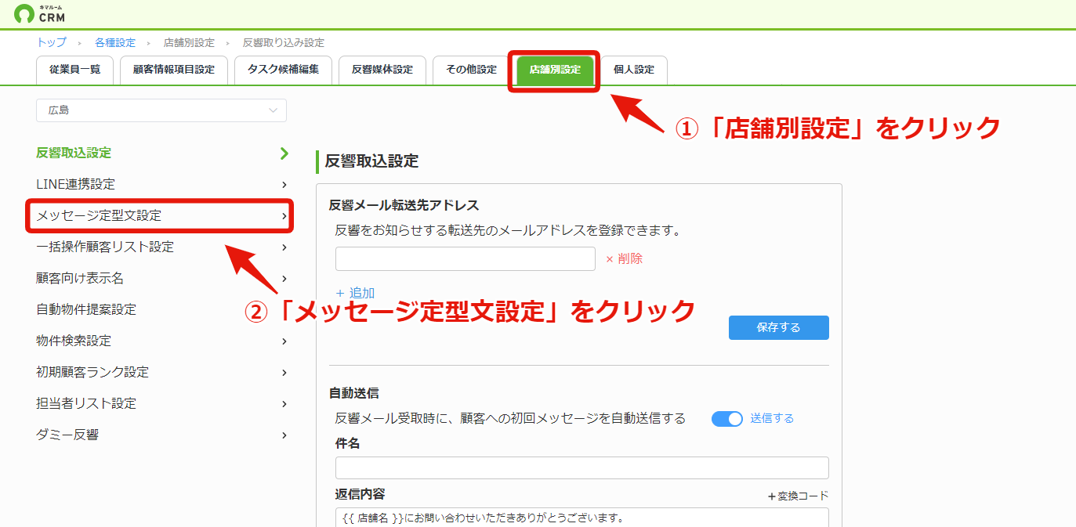Click the chevron next to 顧客向け表示名

click(x=284, y=278)
